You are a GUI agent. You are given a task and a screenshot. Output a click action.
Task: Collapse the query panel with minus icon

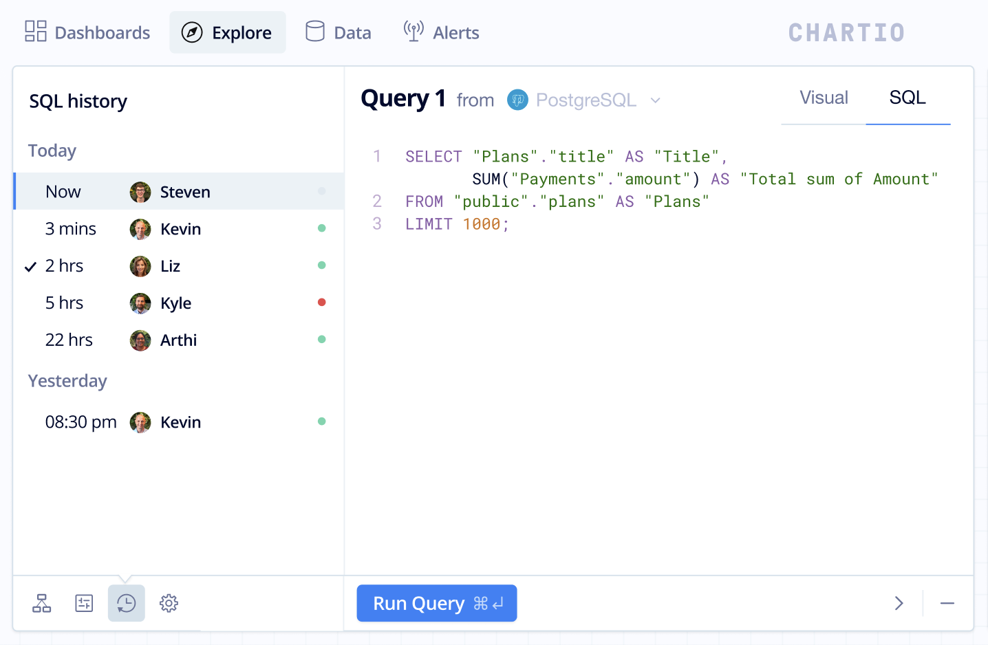pyautogui.click(x=947, y=604)
